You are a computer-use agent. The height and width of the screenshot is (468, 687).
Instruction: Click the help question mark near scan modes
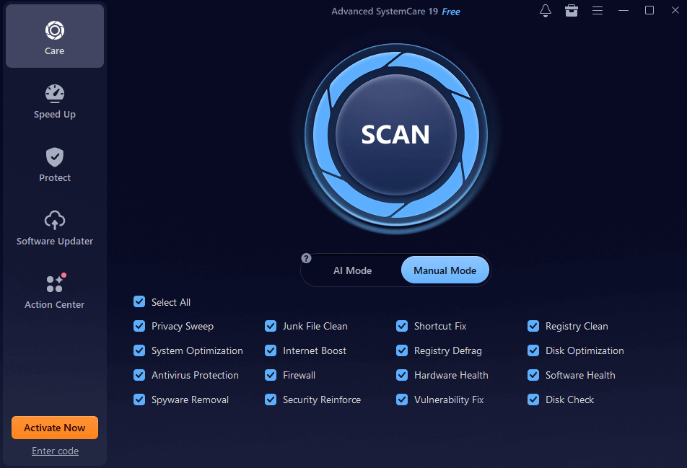click(x=306, y=257)
